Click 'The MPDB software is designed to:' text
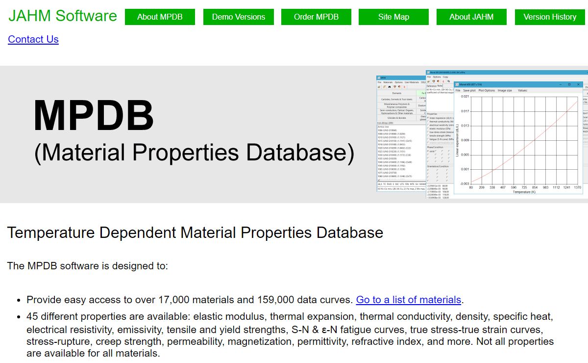Viewport: 588px width, 363px height. coord(88,266)
